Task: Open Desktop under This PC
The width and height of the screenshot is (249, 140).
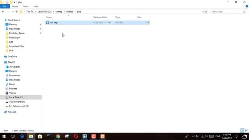Action: point(13,71)
